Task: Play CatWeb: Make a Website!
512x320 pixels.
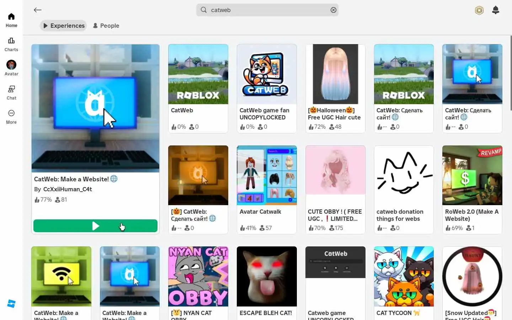Action: click(95, 226)
